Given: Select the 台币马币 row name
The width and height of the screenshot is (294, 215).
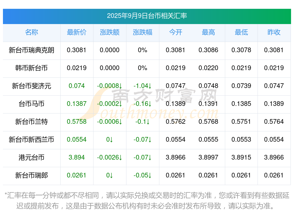Looking at the screenshot, I should coord(31,104).
